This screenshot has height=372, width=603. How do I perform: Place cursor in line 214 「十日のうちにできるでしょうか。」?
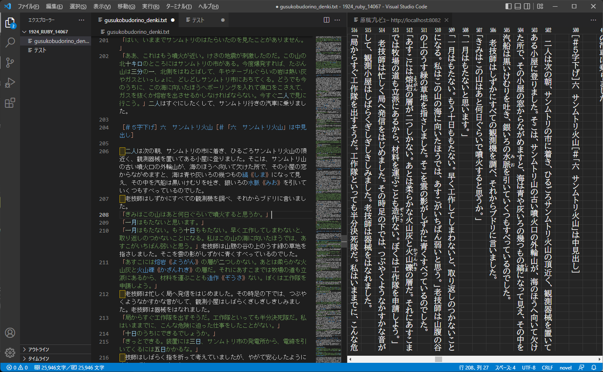click(x=168, y=334)
